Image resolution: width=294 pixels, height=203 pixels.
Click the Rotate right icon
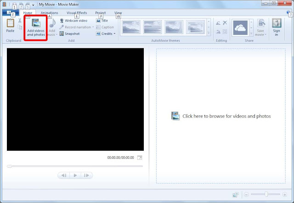pyautogui.click(x=218, y=32)
